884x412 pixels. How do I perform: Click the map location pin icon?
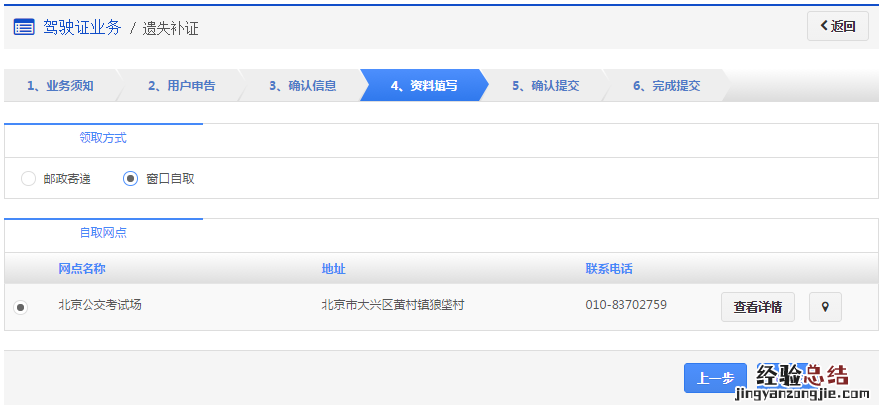[825, 307]
